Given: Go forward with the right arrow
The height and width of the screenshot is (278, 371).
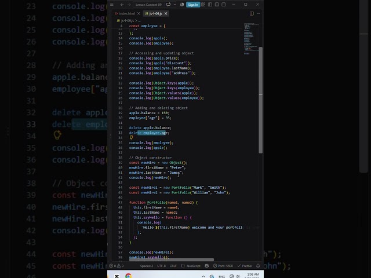Looking at the screenshot, I should pyautogui.click(x=129, y=5).
